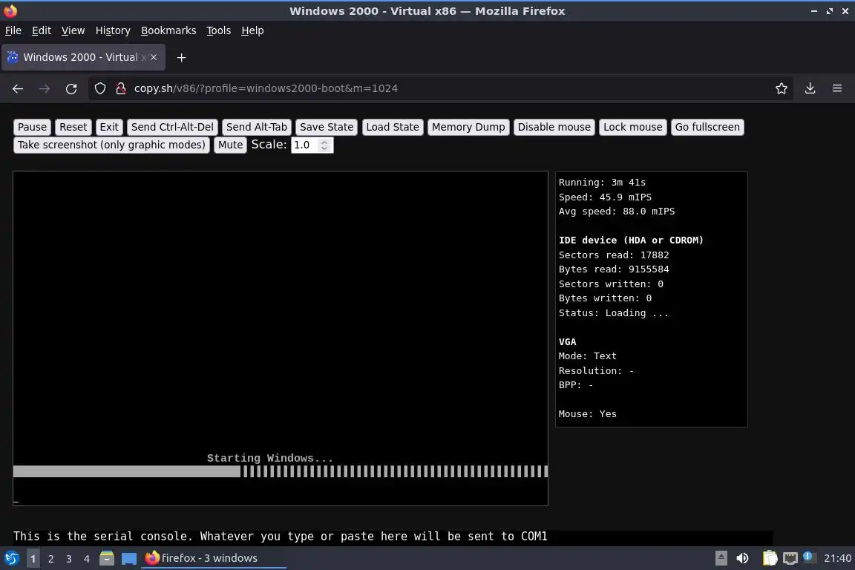This screenshot has height=570, width=855.
Task: Click the Reset button
Action: [x=73, y=127]
